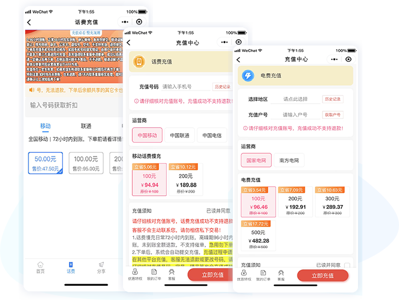Select the 100.00元 售价95.00元 option
399x300 pixels.
click(x=86, y=163)
